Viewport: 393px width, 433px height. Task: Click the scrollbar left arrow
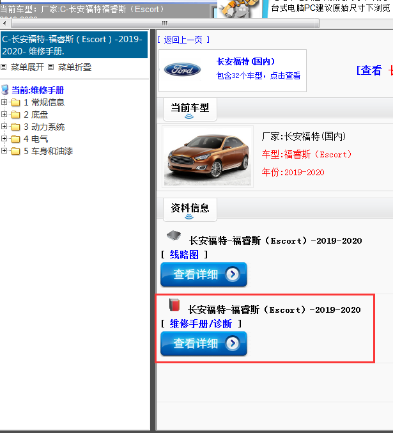click(x=4, y=23)
